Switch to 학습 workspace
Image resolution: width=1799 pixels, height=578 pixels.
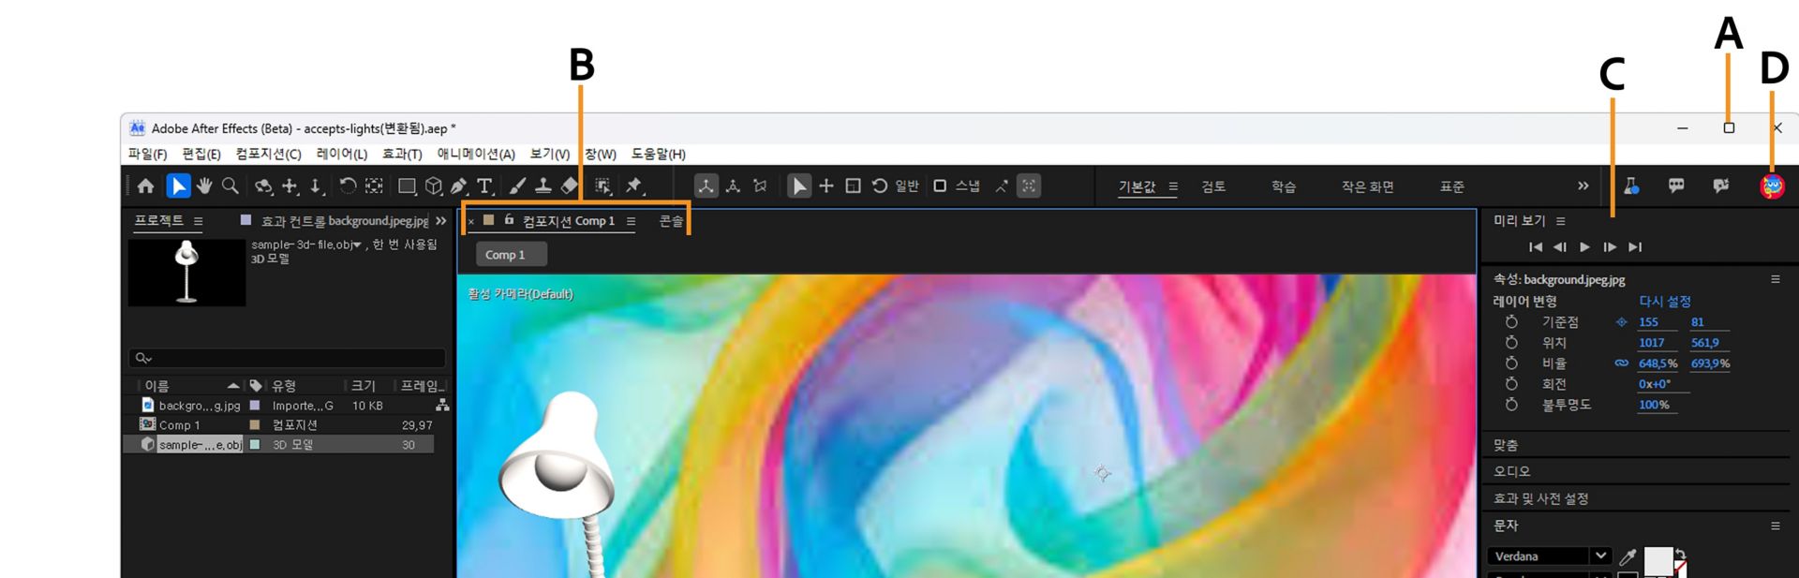(1284, 186)
